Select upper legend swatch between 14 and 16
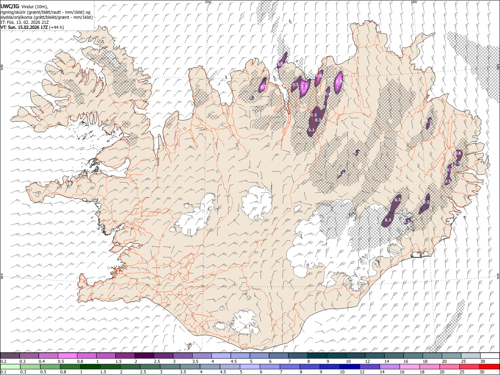 pyautogui.click(x=394, y=355)
